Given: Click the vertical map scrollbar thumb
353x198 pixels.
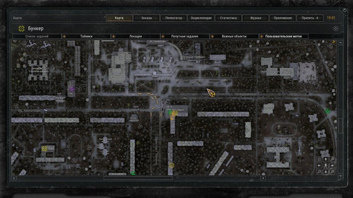Looking at the screenshot, I should point(340,125).
